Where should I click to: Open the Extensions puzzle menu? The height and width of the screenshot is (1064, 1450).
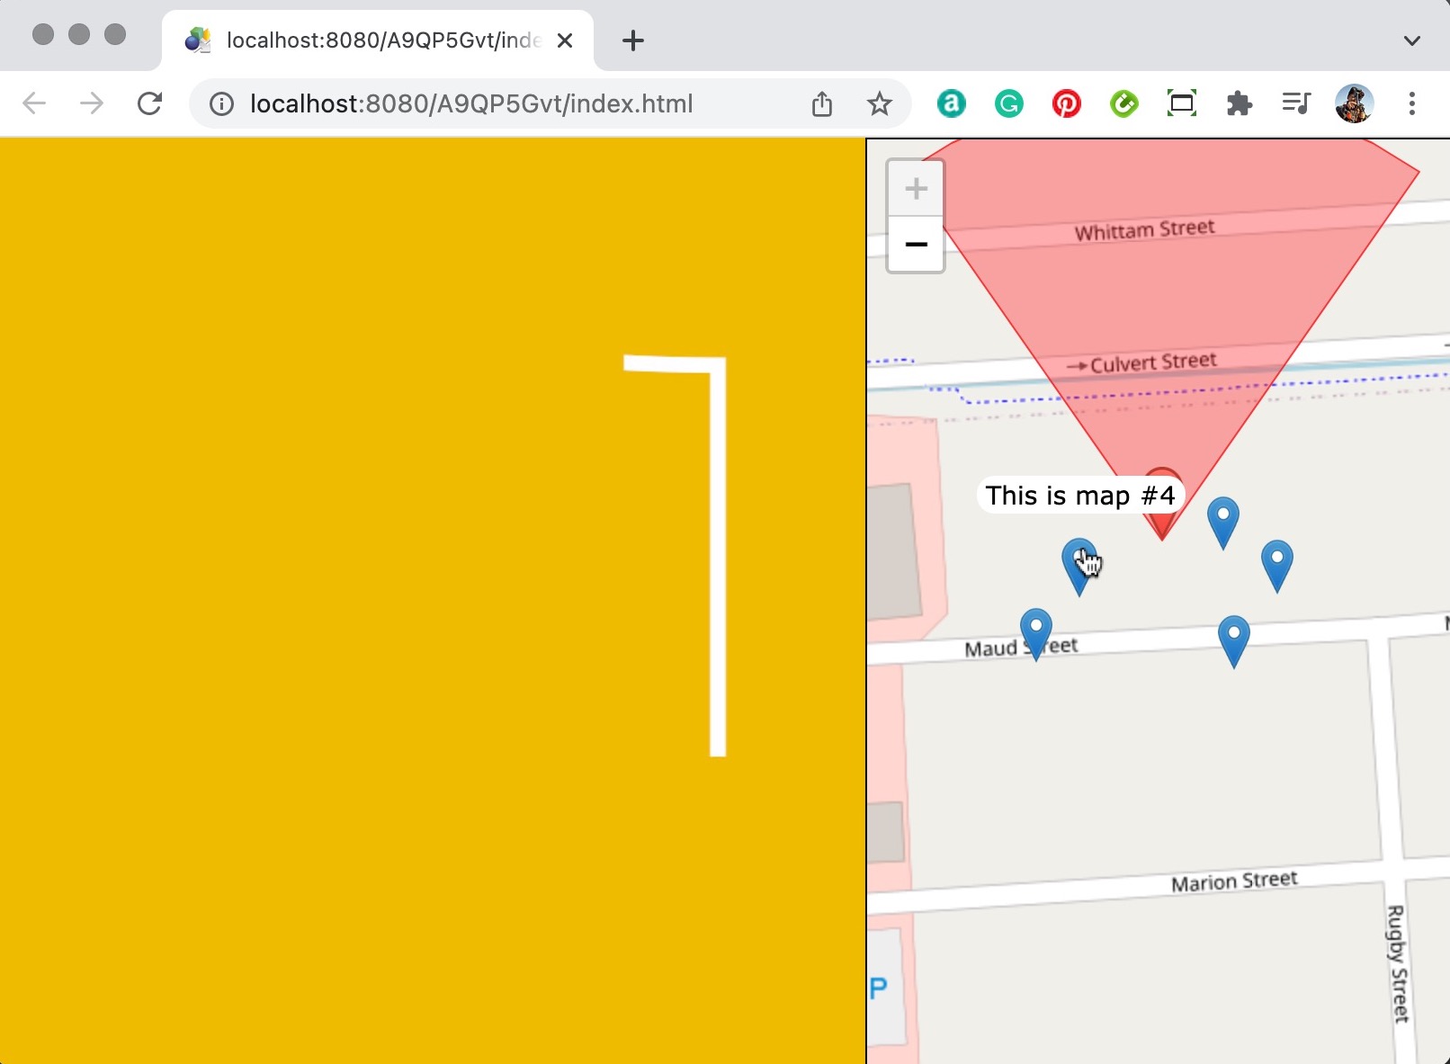(x=1240, y=104)
